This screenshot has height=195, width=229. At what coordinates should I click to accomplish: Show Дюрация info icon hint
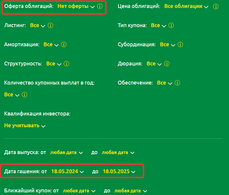coord(167,64)
